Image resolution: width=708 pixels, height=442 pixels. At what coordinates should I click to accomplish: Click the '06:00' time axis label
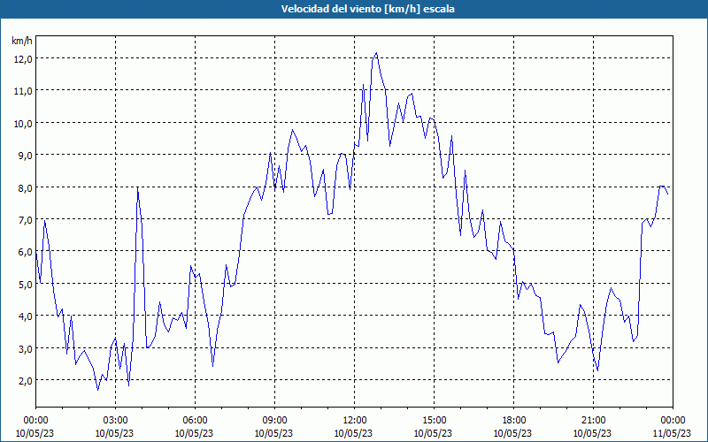(x=195, y=421)
